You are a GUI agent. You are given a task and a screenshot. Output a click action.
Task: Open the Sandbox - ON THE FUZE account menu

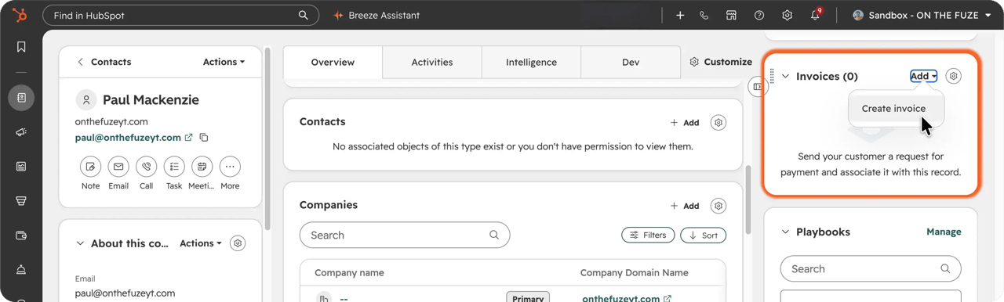922,15
